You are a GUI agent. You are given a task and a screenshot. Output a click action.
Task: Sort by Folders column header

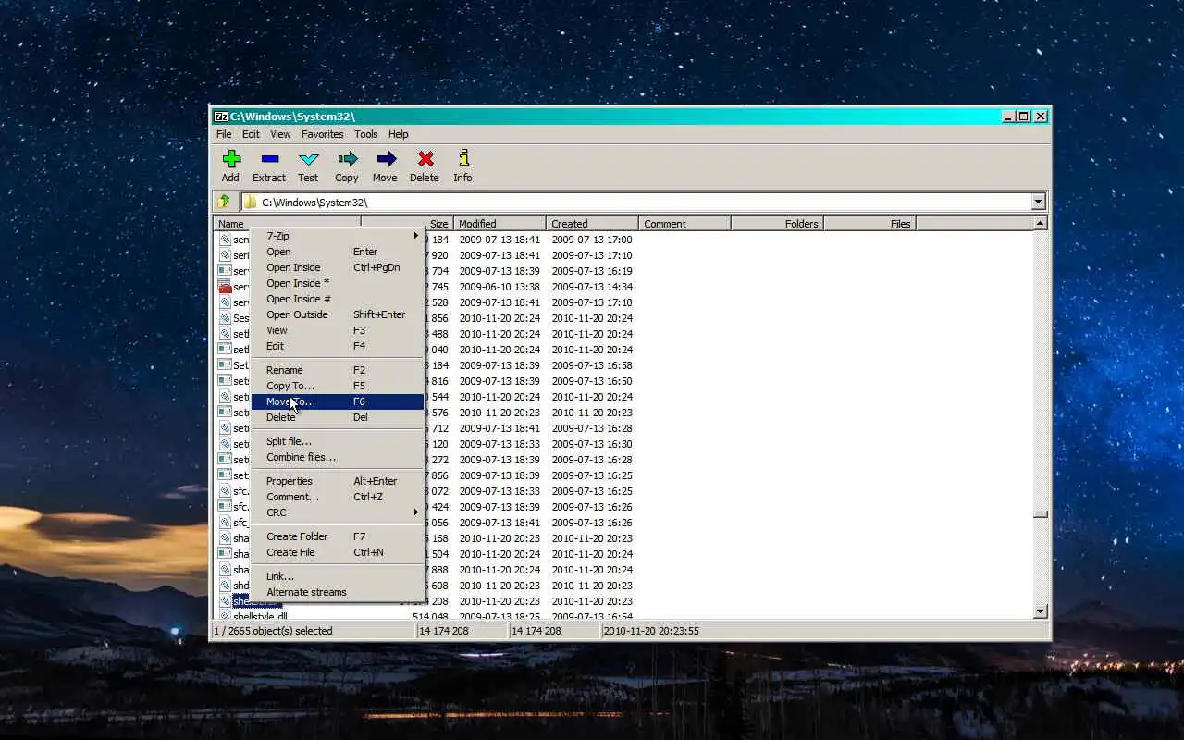point(777,224)
